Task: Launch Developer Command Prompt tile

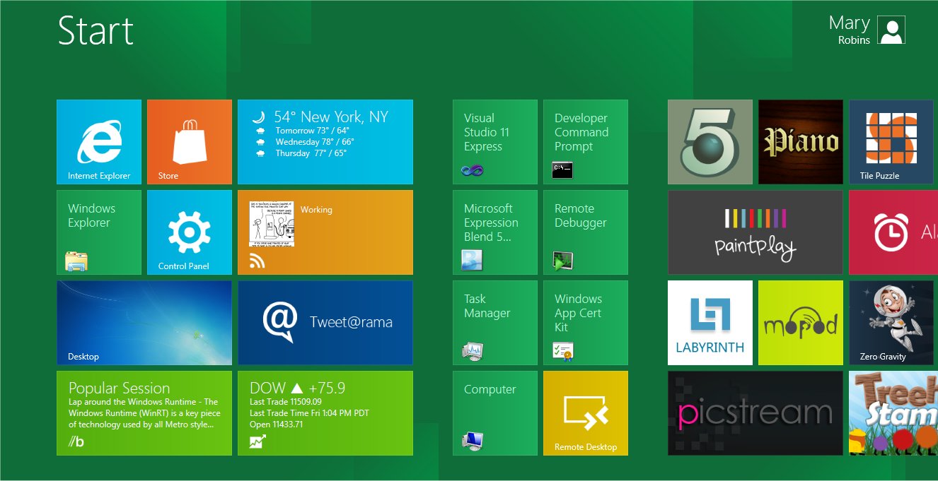Action: (586, 142)
